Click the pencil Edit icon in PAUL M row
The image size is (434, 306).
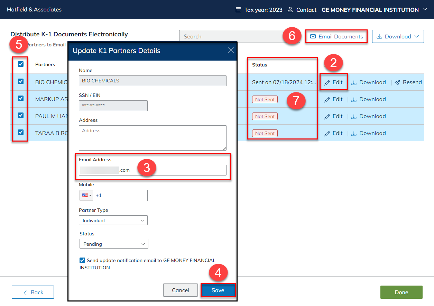[327, 116]
